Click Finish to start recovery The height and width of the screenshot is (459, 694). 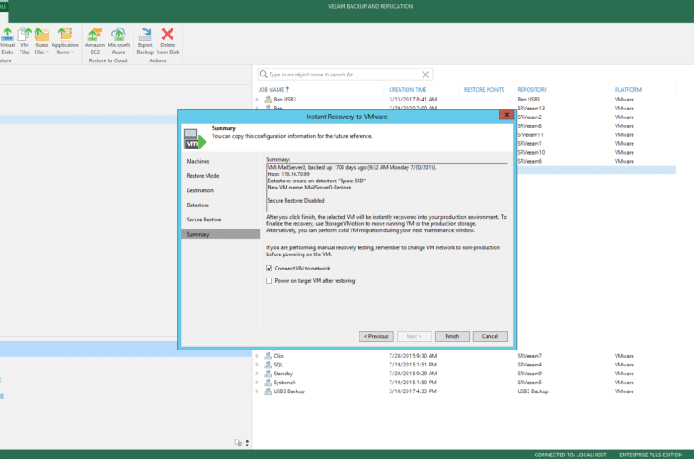pyautogui.click(x=452, y=336)
